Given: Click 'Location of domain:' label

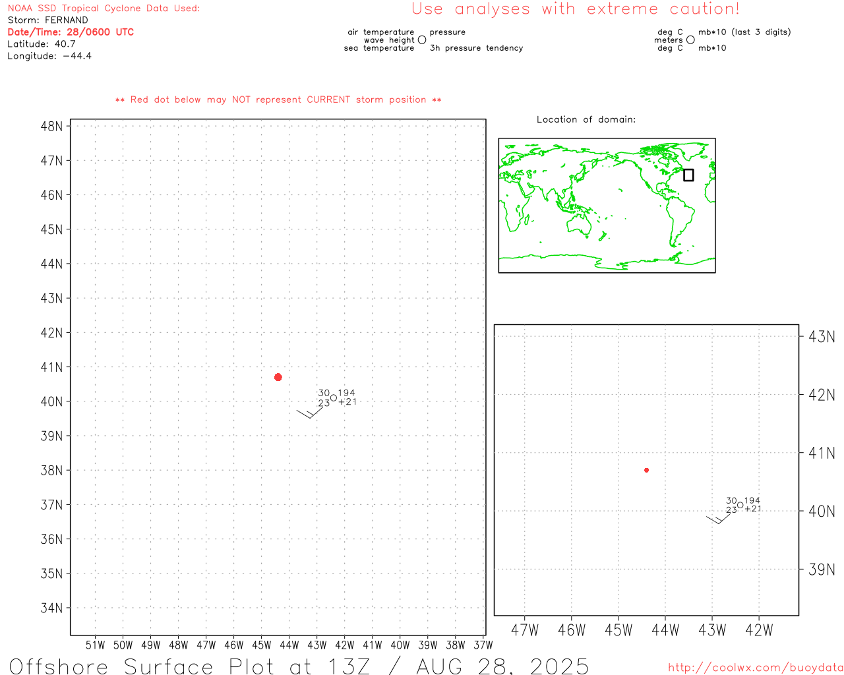Looking at the screenshot, I should (586, 119).
